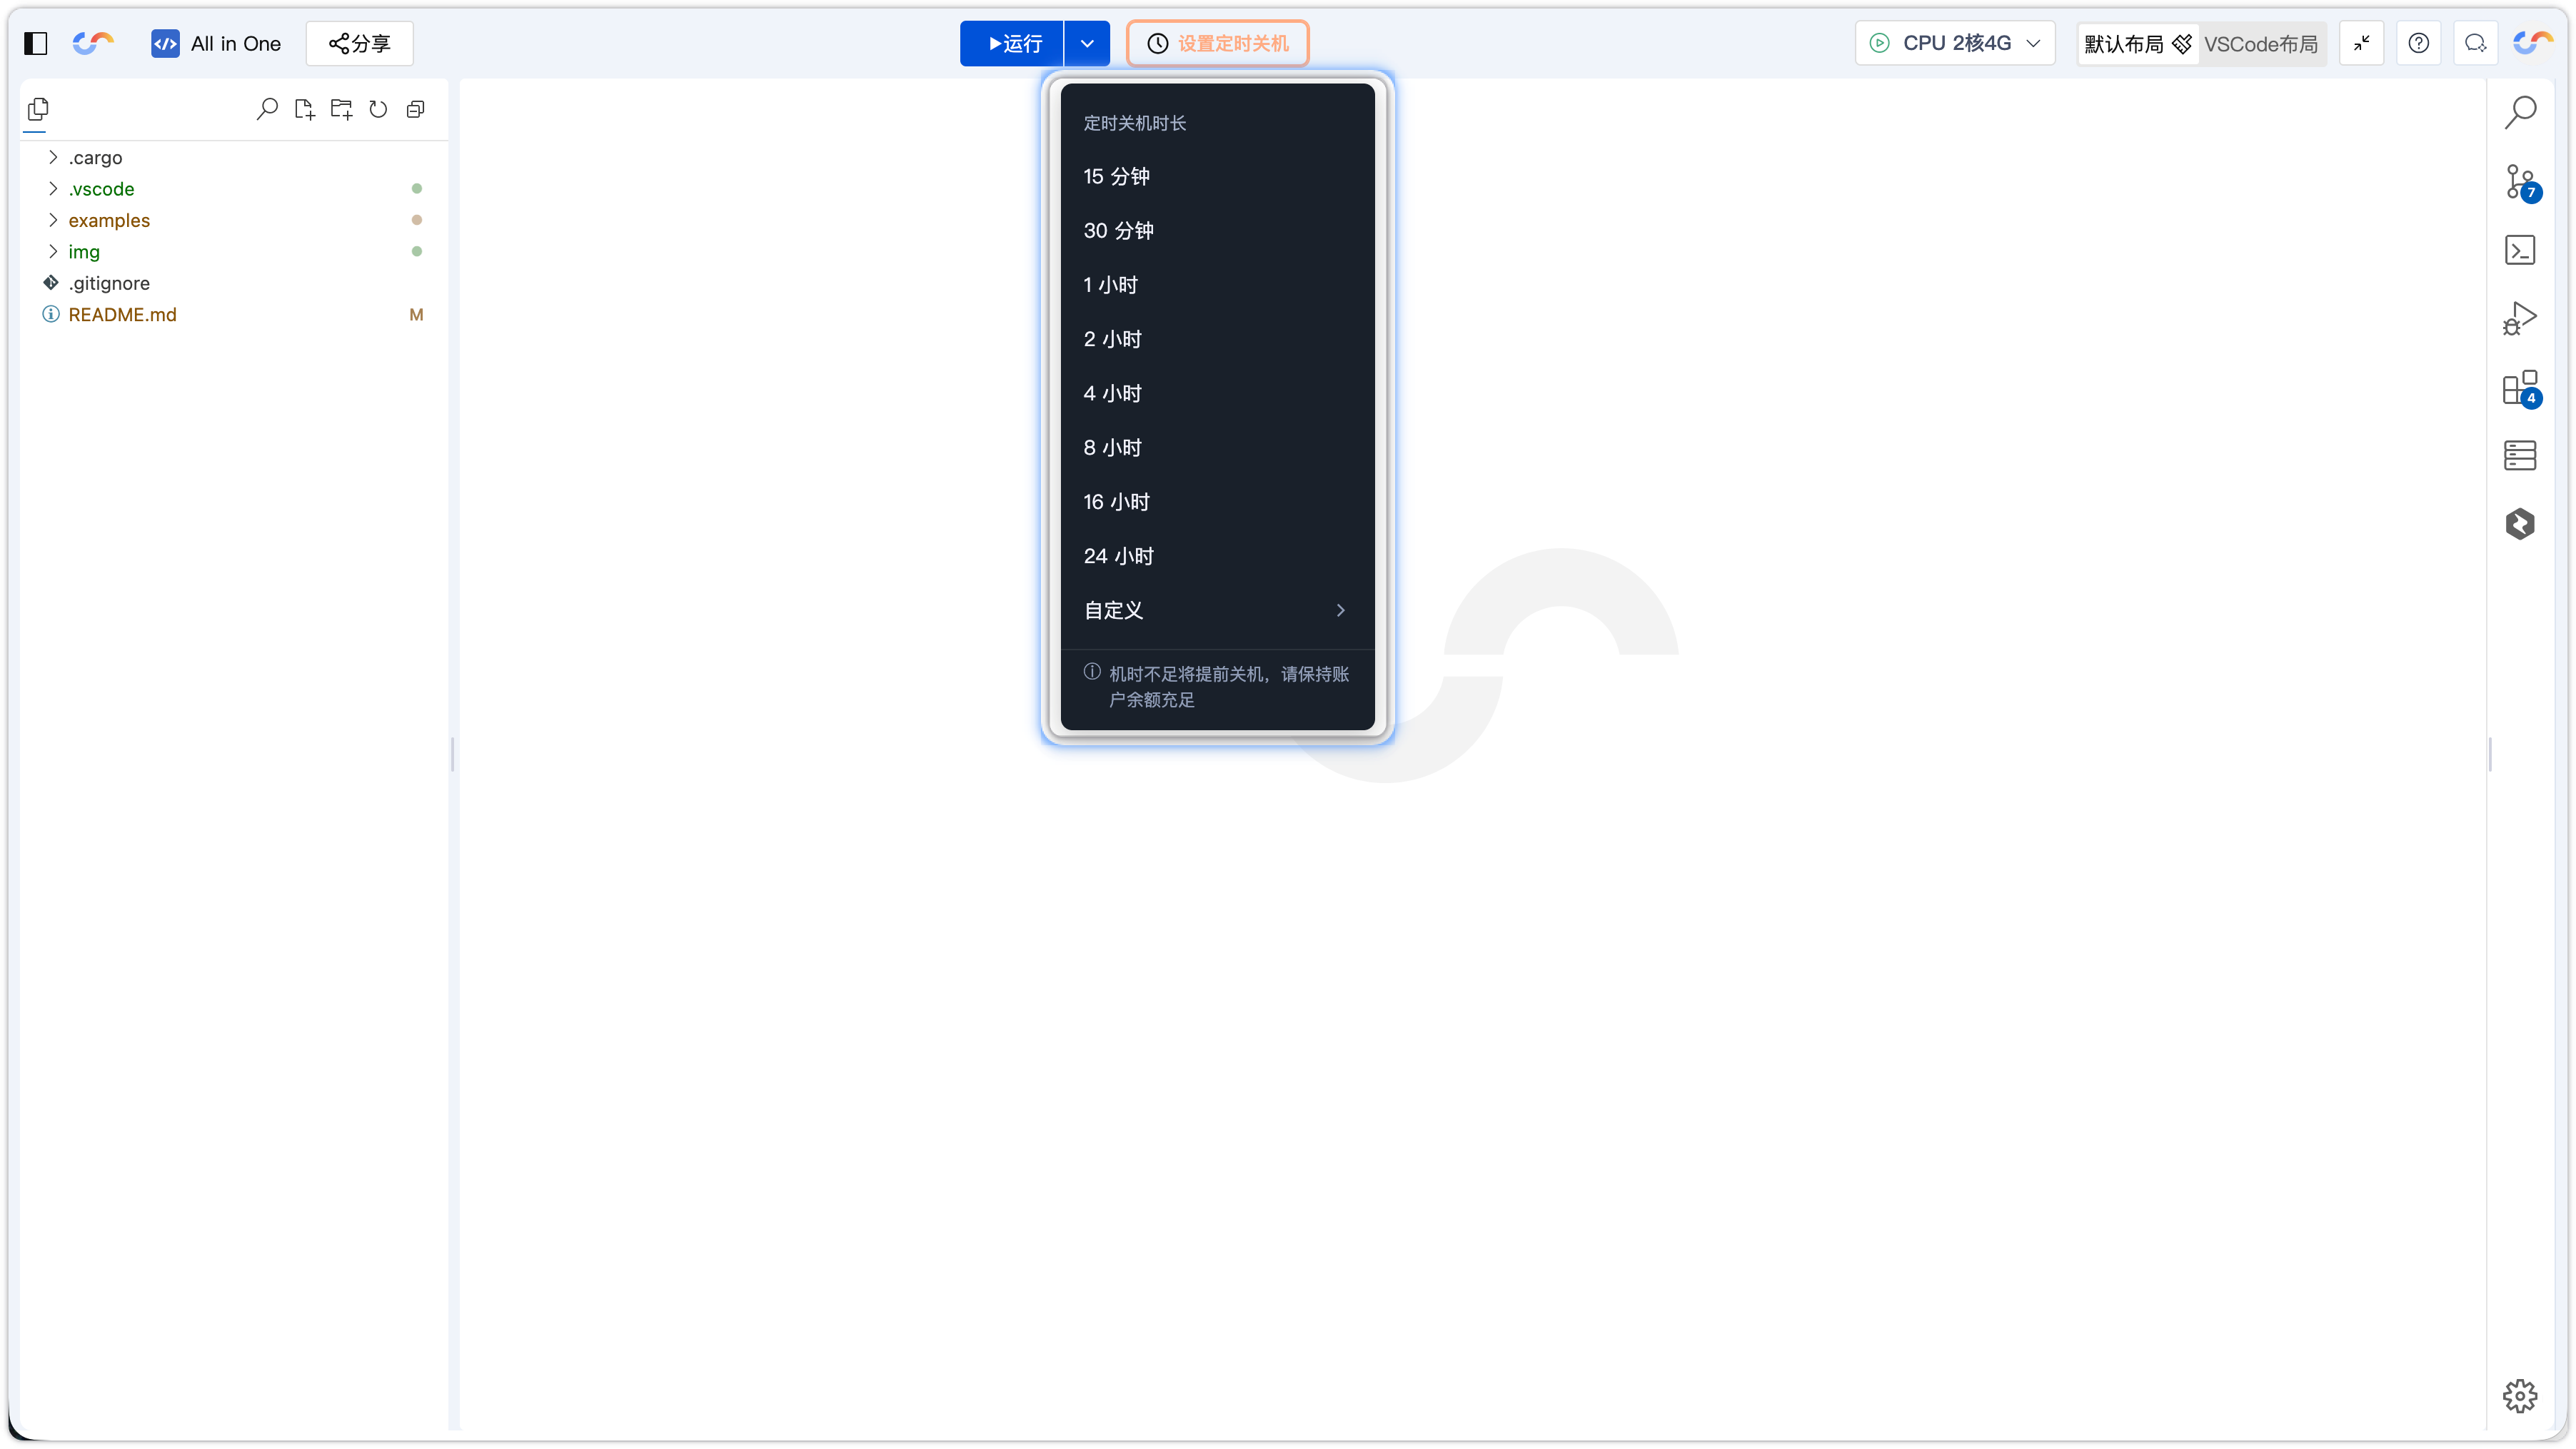This screenshot has height=1449, width=2576.
Task: Open the right sidebar search icon
Action: click(x=2520, y=112)
